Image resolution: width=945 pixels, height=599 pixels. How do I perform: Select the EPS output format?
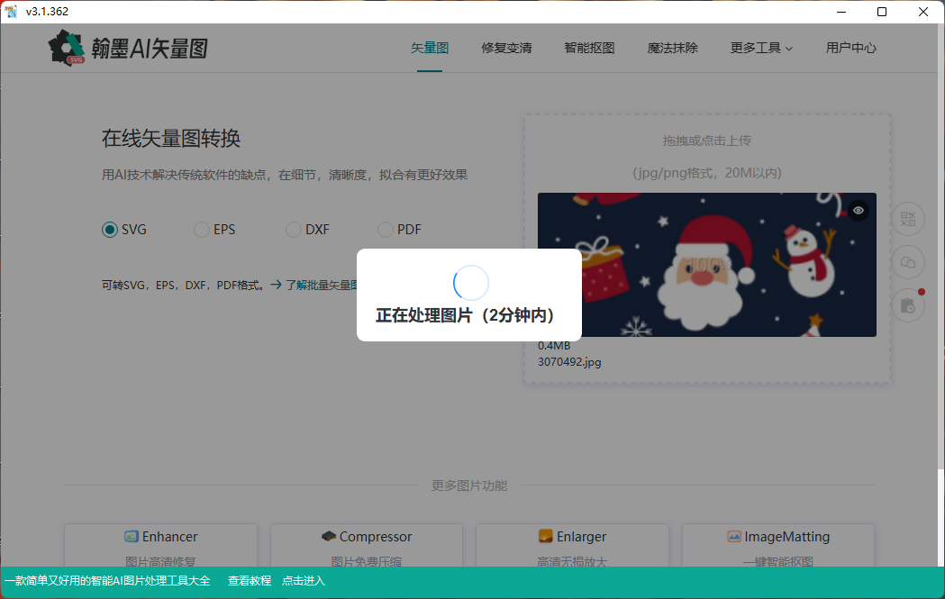[202, 230]
